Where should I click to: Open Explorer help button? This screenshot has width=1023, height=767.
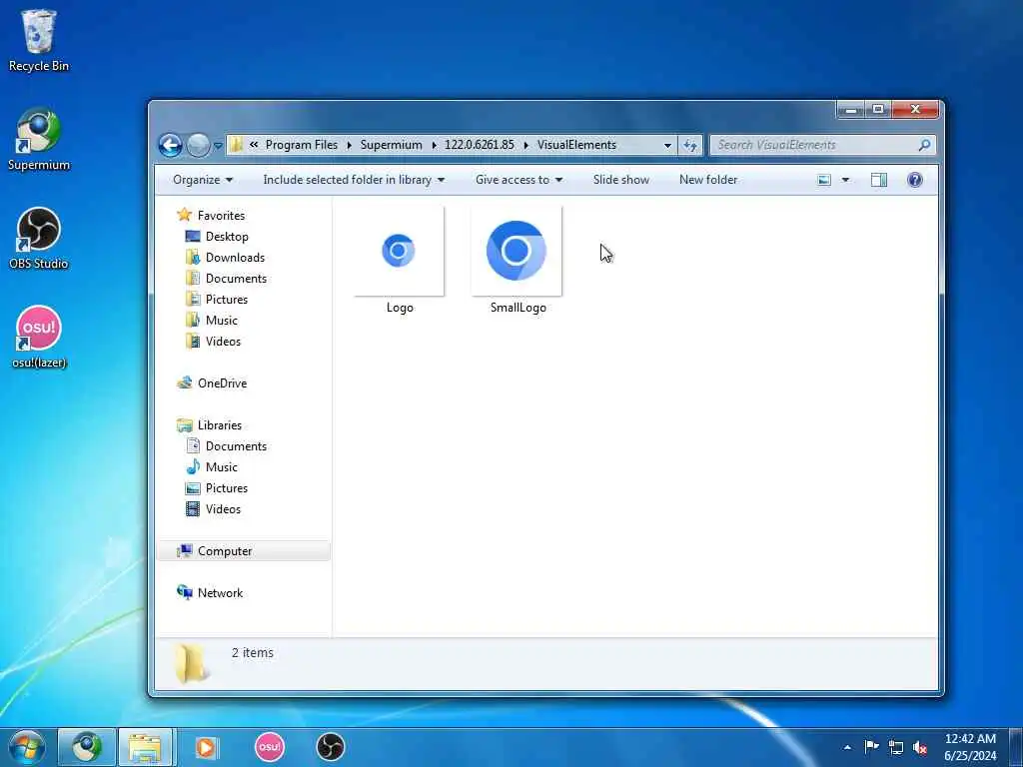915,180
